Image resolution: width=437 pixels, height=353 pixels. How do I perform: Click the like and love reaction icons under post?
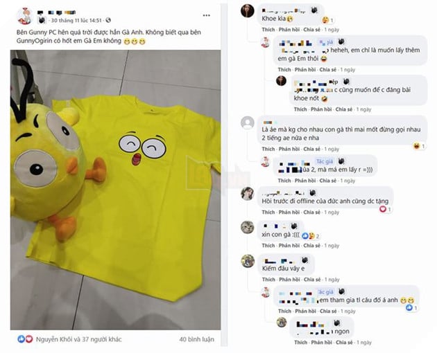click(24, 339)
